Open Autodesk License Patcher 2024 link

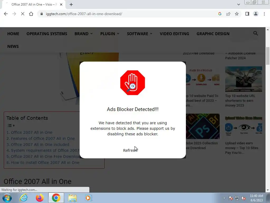coord(240,56)
